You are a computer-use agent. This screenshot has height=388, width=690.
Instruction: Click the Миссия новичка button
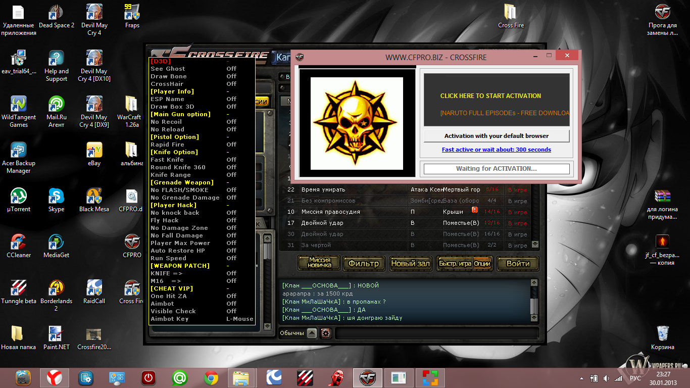(x=319, y=263)
